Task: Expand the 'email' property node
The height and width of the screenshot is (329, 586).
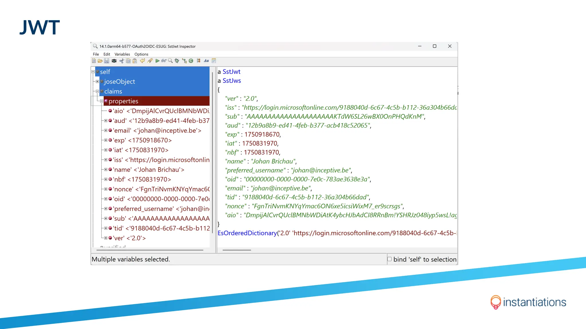Action: click(x=106, y=131)
